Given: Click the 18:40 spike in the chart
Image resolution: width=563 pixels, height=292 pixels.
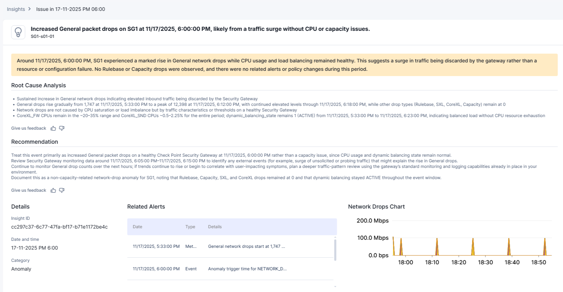Looking at the screenshot, I should coord(509,247).
